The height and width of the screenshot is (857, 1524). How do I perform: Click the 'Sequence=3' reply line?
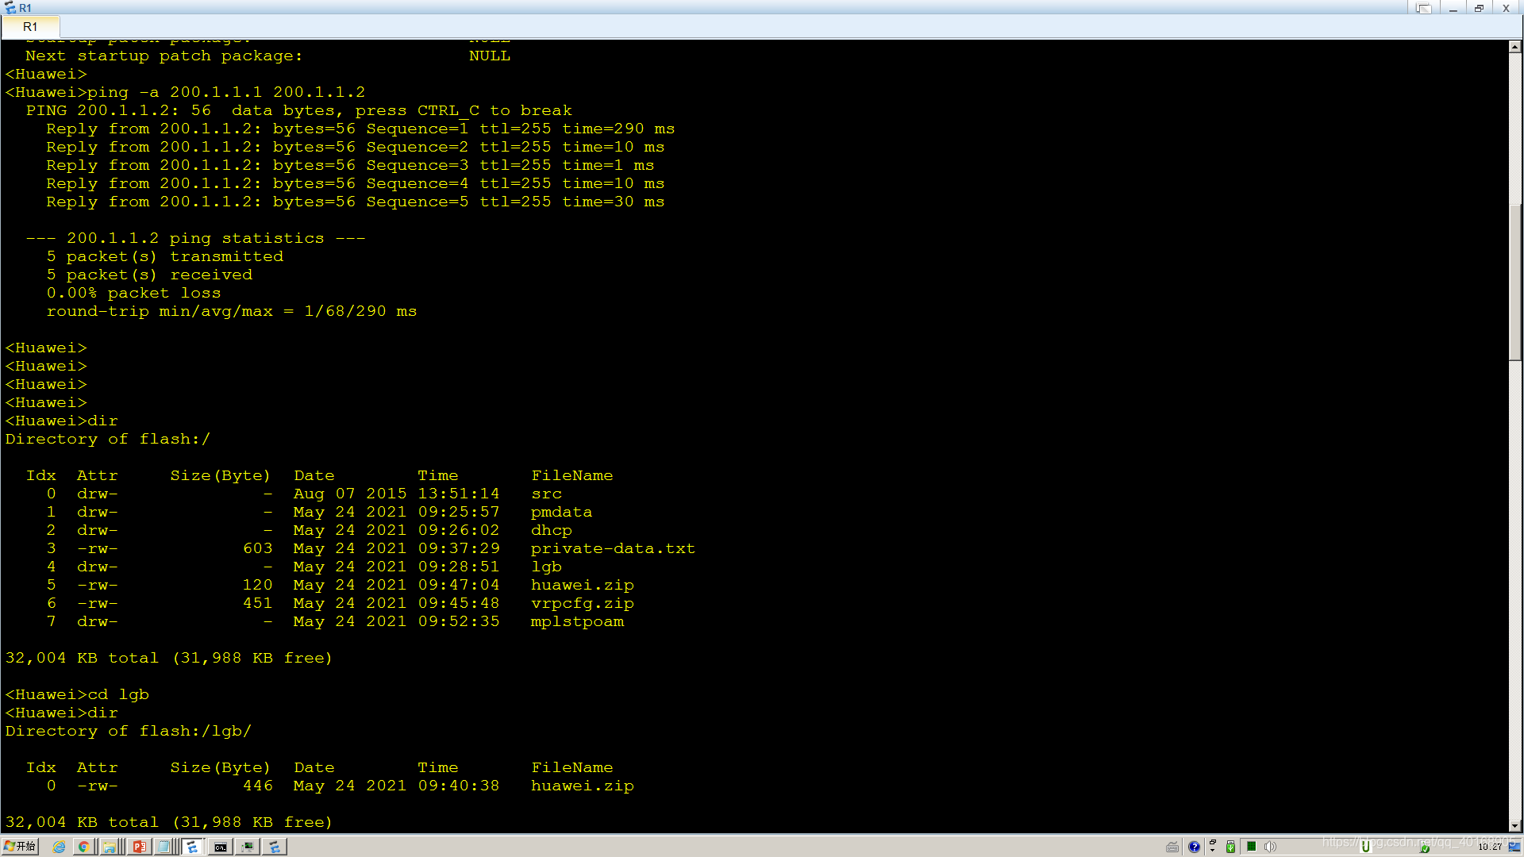pos(350,165)
